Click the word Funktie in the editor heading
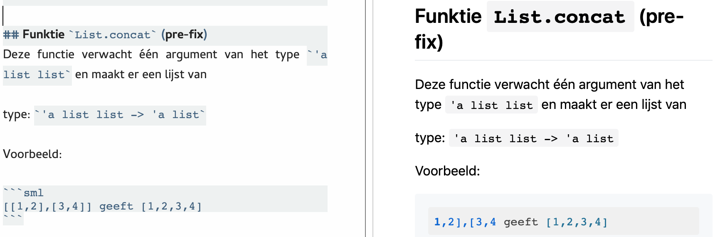720x237 pixels. pos(44,35)
